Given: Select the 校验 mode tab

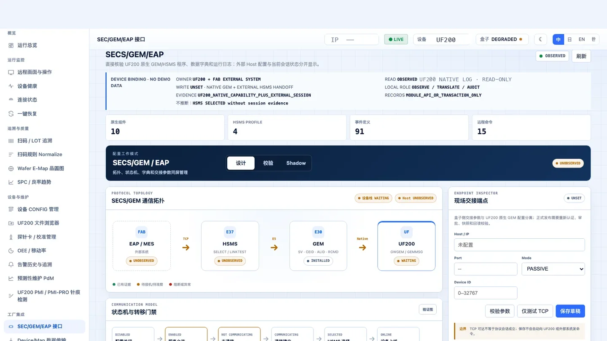Looking at the screenshot, I should (x=268, y=163).
